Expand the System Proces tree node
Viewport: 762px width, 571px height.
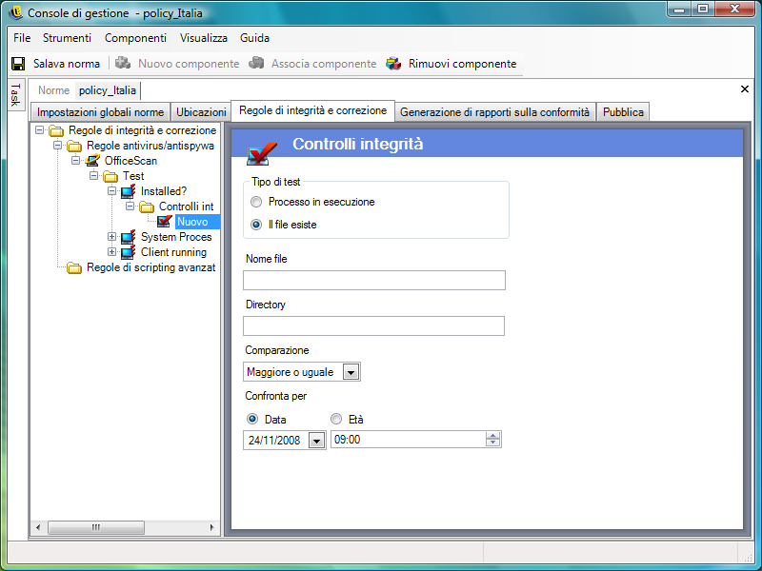(111, 236)
